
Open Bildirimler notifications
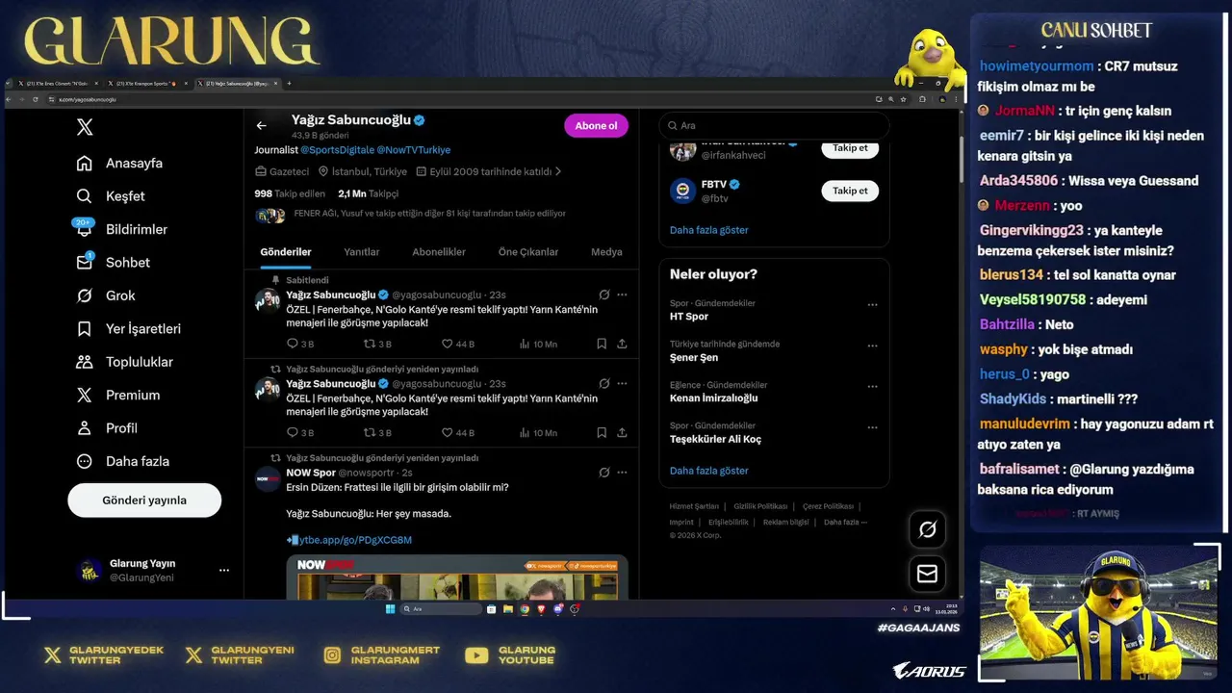pyautogui.click(x=121, y=229)
